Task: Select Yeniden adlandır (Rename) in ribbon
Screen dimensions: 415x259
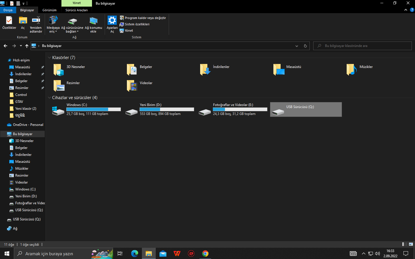Action: [36, 24]
